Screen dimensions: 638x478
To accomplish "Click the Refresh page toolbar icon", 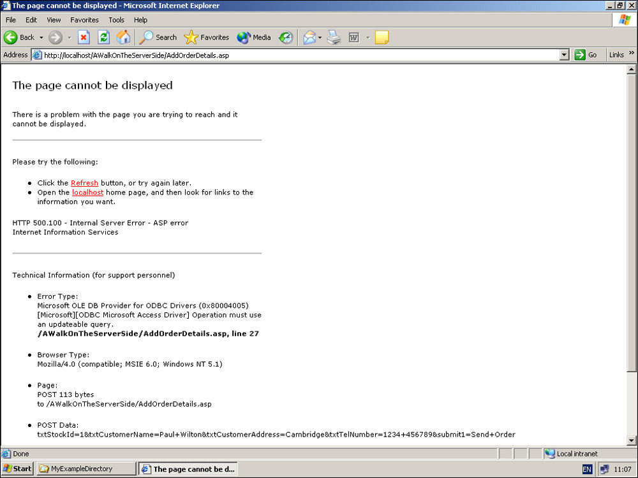I will (103, 38).
